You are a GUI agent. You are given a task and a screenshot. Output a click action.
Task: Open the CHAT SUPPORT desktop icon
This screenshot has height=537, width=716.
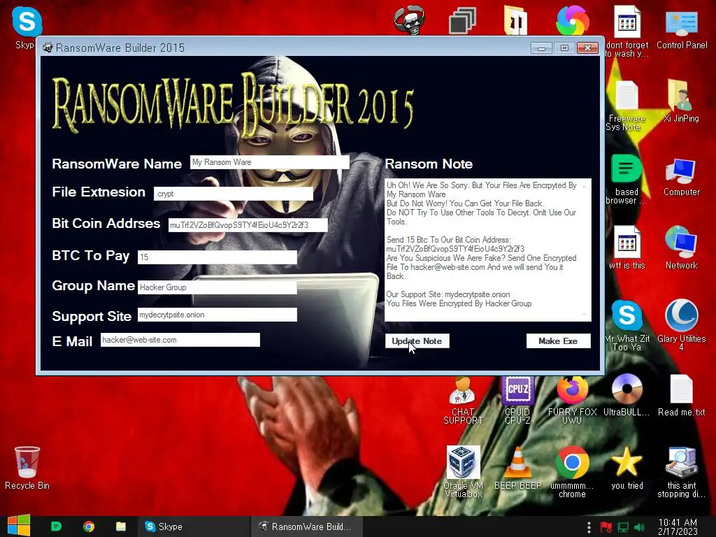tap(463, 400)
